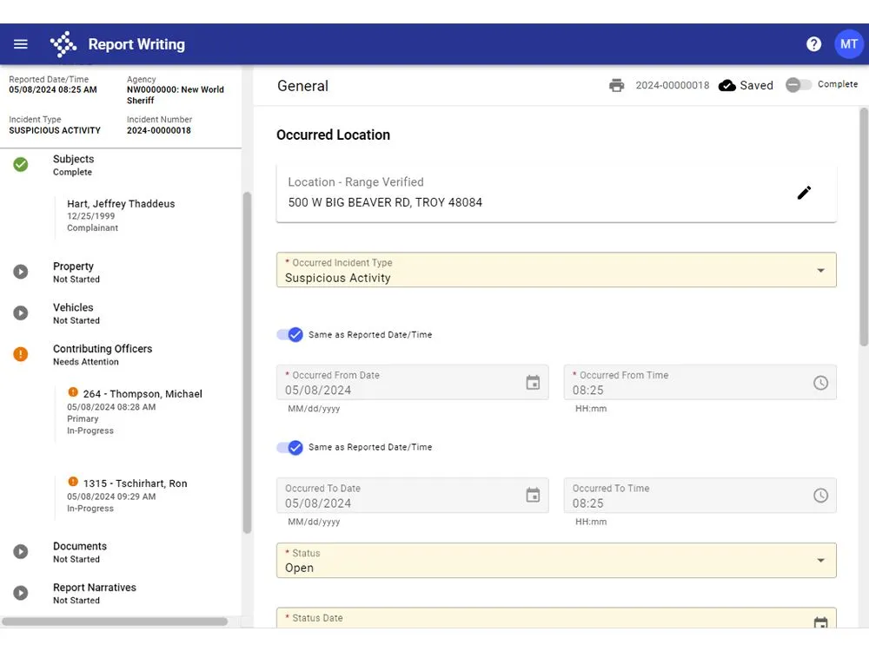
Task: Open calendar for Occurred To Date
Action: pyautogui.click(x=533, y=496)
